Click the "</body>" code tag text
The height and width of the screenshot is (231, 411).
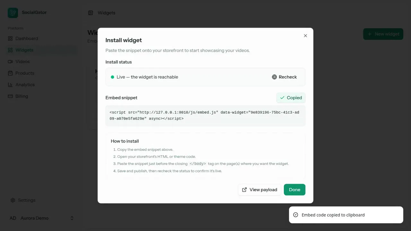click(198, 164)
